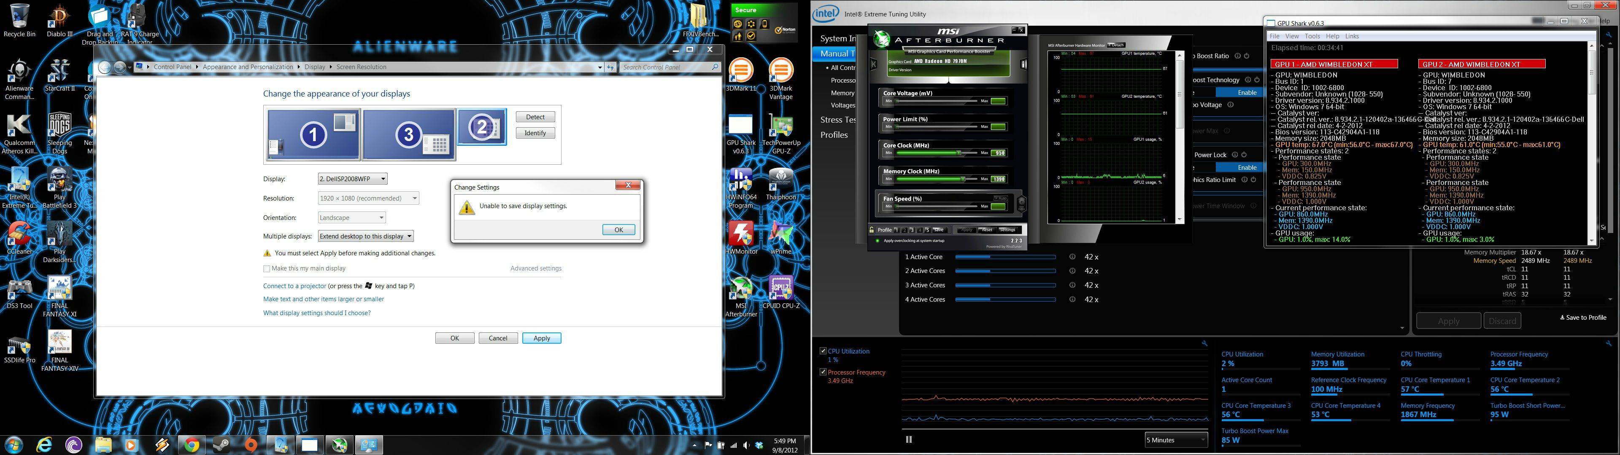
Task: Toggle the CPU Utilization graph checkbox
Action: (823, 351)
